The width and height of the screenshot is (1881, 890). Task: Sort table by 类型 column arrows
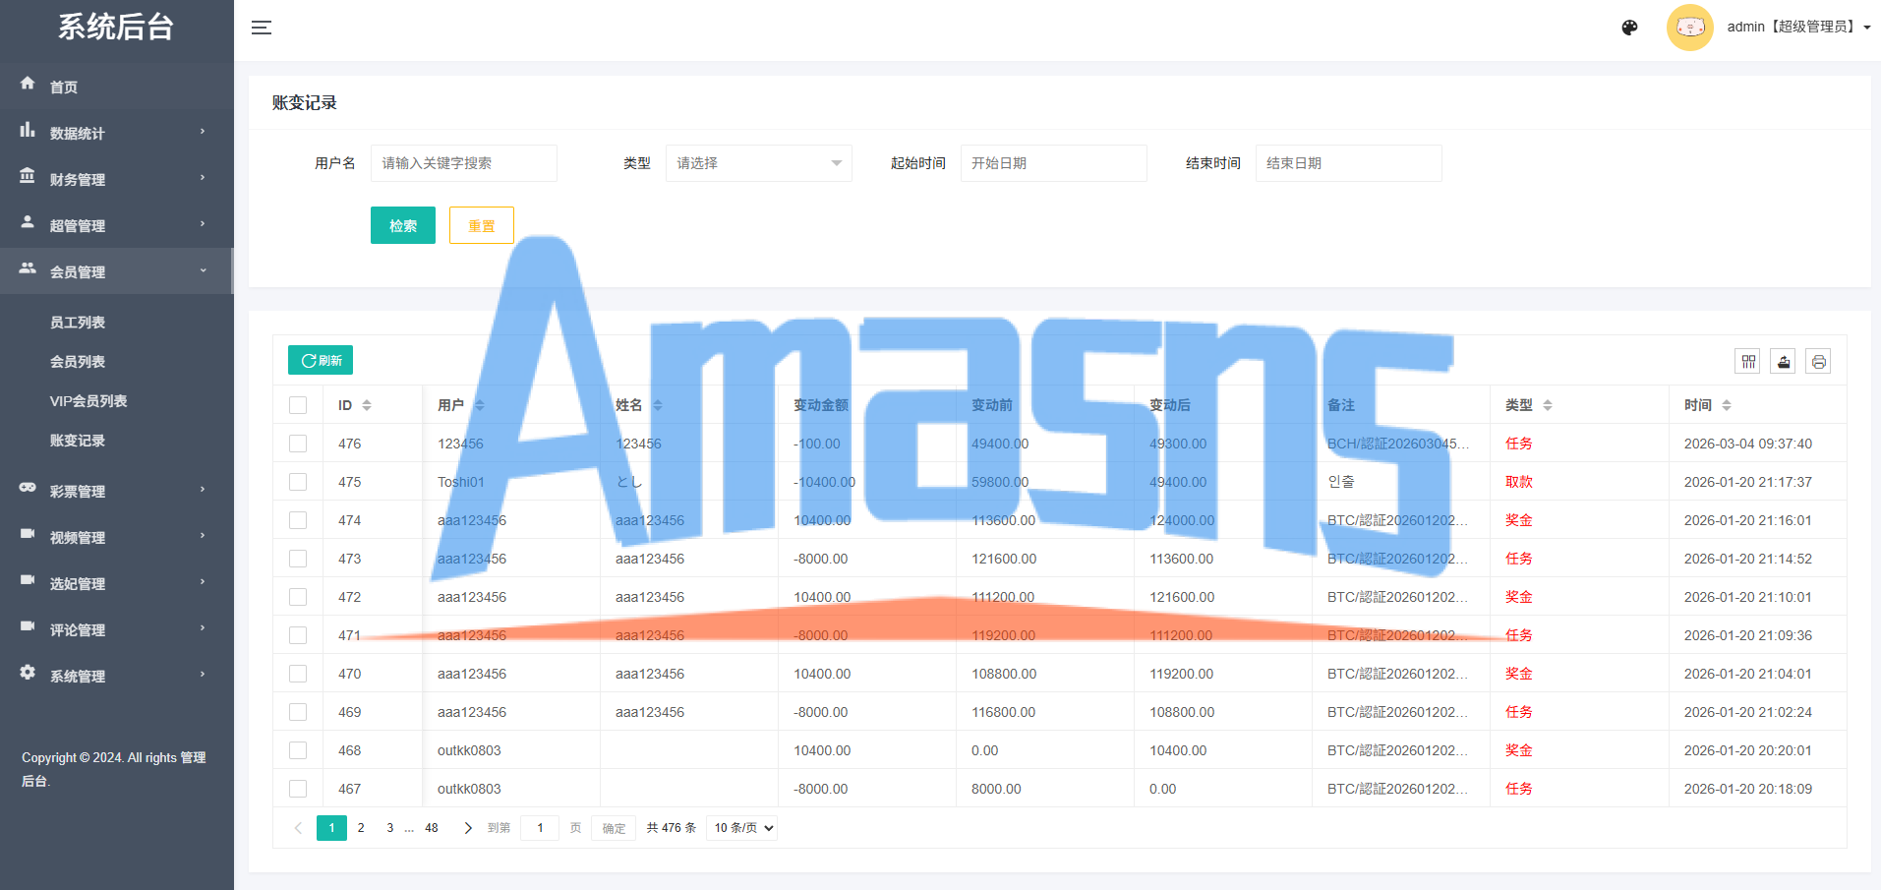coord(1548,405)
